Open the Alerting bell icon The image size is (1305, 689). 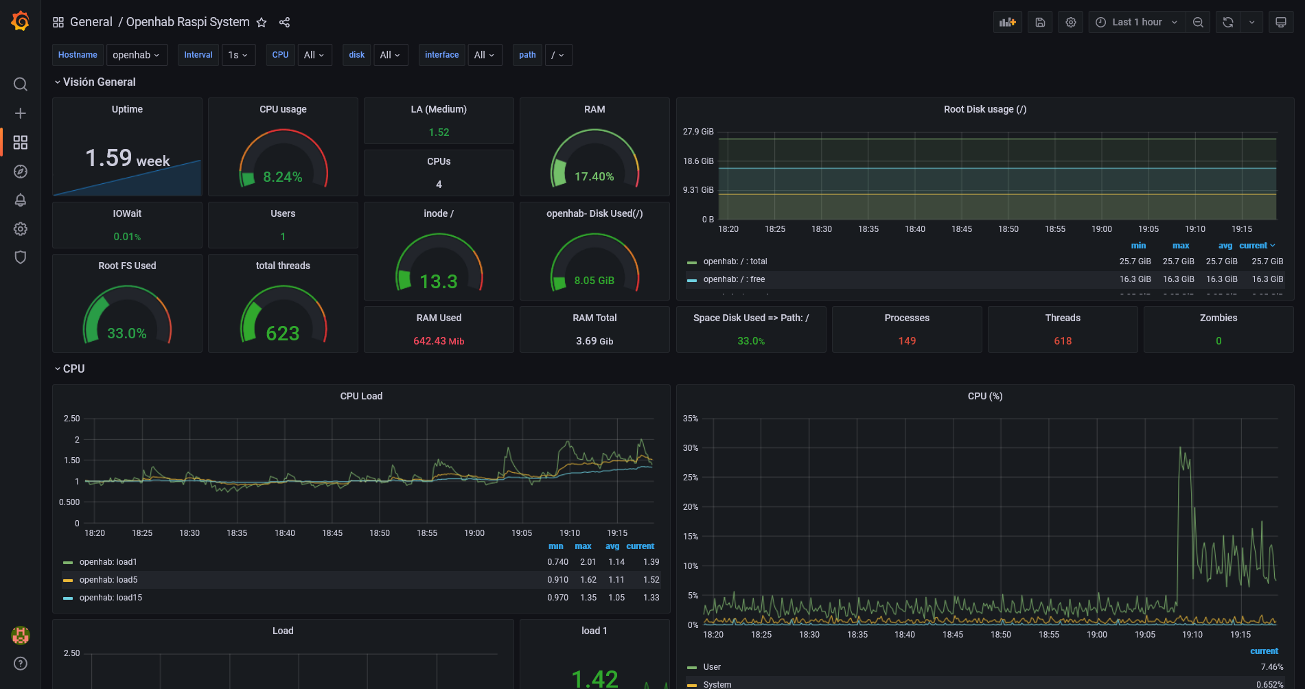(x=21, y=200)
